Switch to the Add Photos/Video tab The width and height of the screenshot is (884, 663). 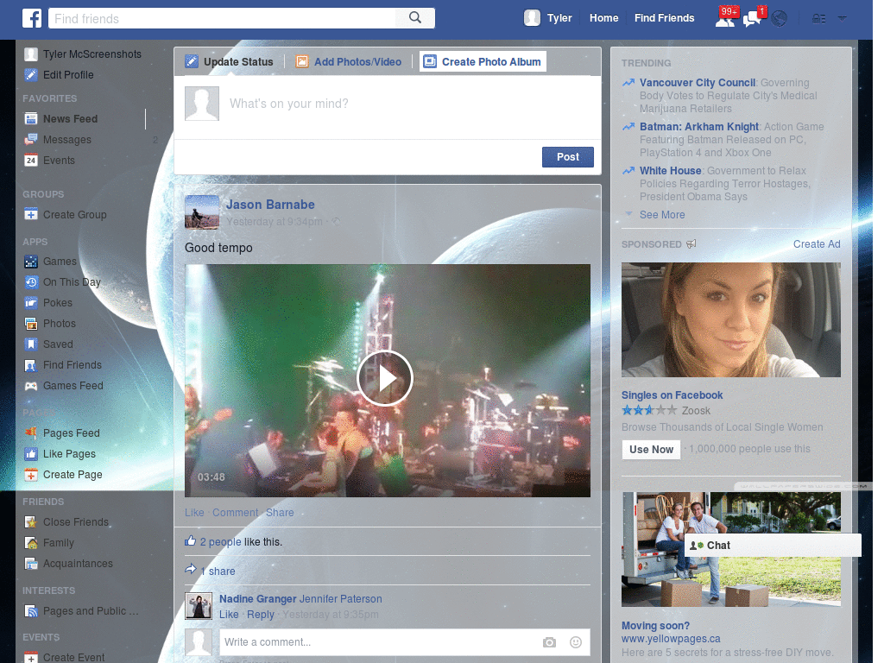coord(349,61)
